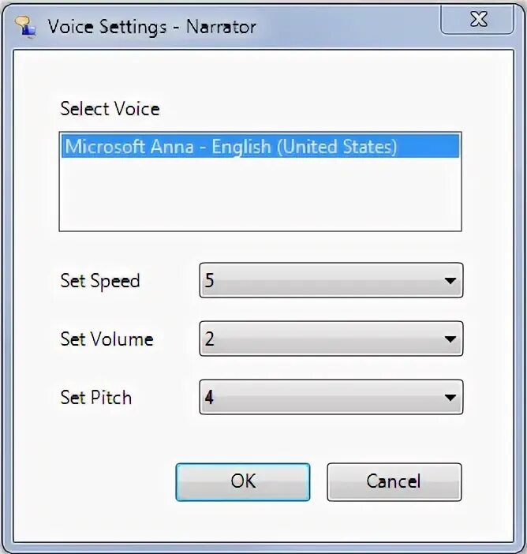Screen dimensions: 527x554
Task: Expand the Set Volume dropdown arrow
Action: point(450,339)
